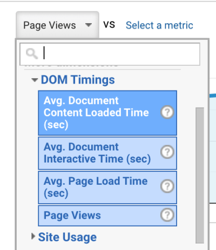
Task: Click the Page Views label in selector button
Action: 50,25
